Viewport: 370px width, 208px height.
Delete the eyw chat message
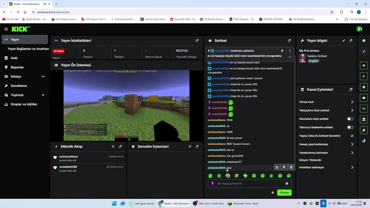tap(291, 167)
